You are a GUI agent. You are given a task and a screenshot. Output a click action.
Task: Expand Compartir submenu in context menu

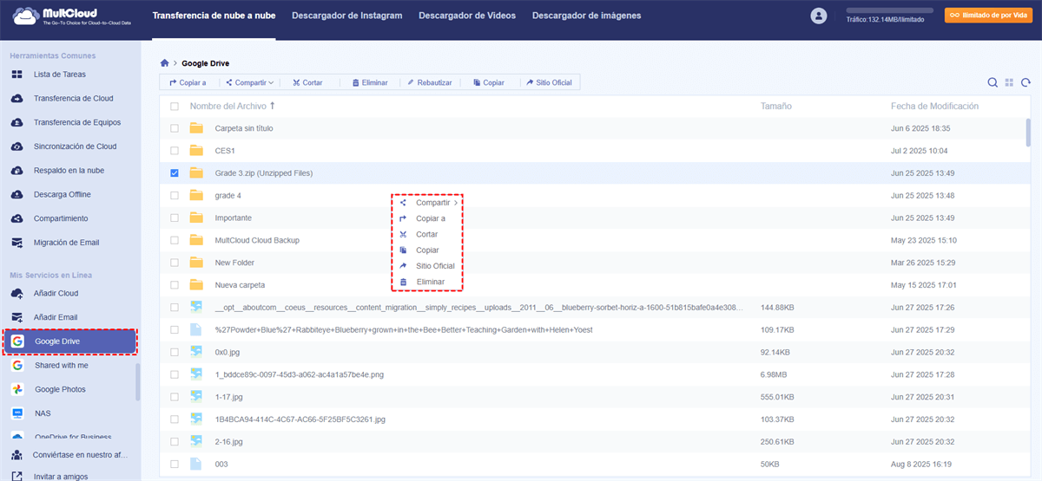pos(427,203)
